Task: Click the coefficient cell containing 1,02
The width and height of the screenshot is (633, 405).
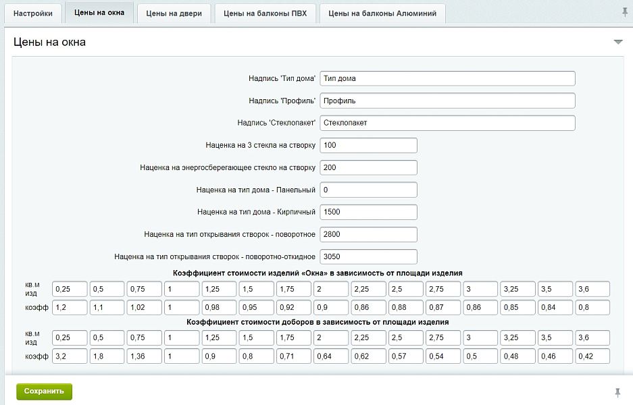Action: 145,307
